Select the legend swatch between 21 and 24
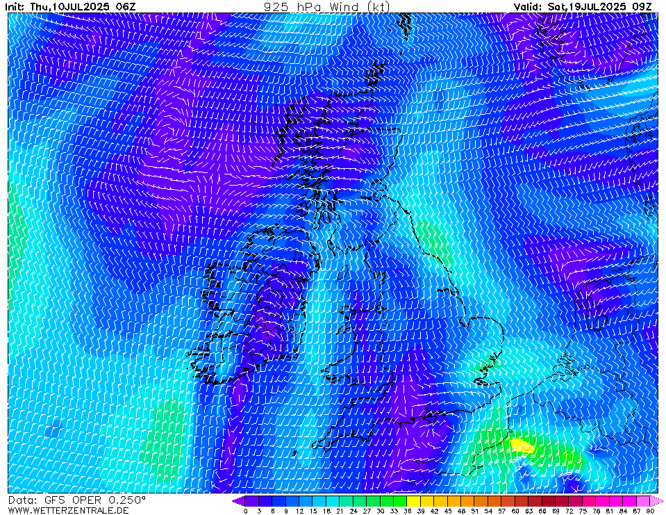The height and width of the screenshot is (515, 666). pos(346,501)
